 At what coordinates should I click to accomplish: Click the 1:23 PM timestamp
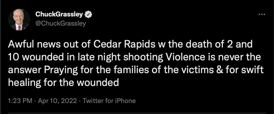click(x=20, y=101)
